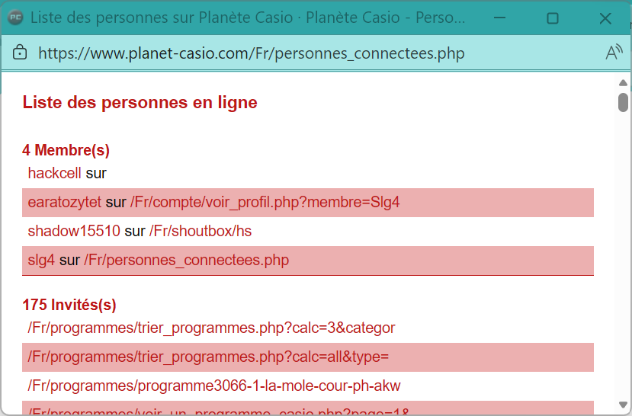This screenshot has width=632, height=416.
Task: Open member earatozytet's profile
Action: point(64,202)
